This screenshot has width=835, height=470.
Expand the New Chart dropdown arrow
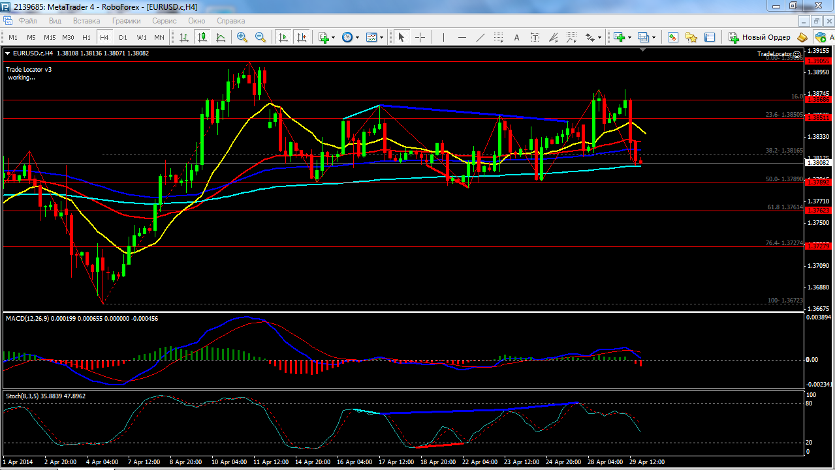pyautogui.click(x=629, y=38)
